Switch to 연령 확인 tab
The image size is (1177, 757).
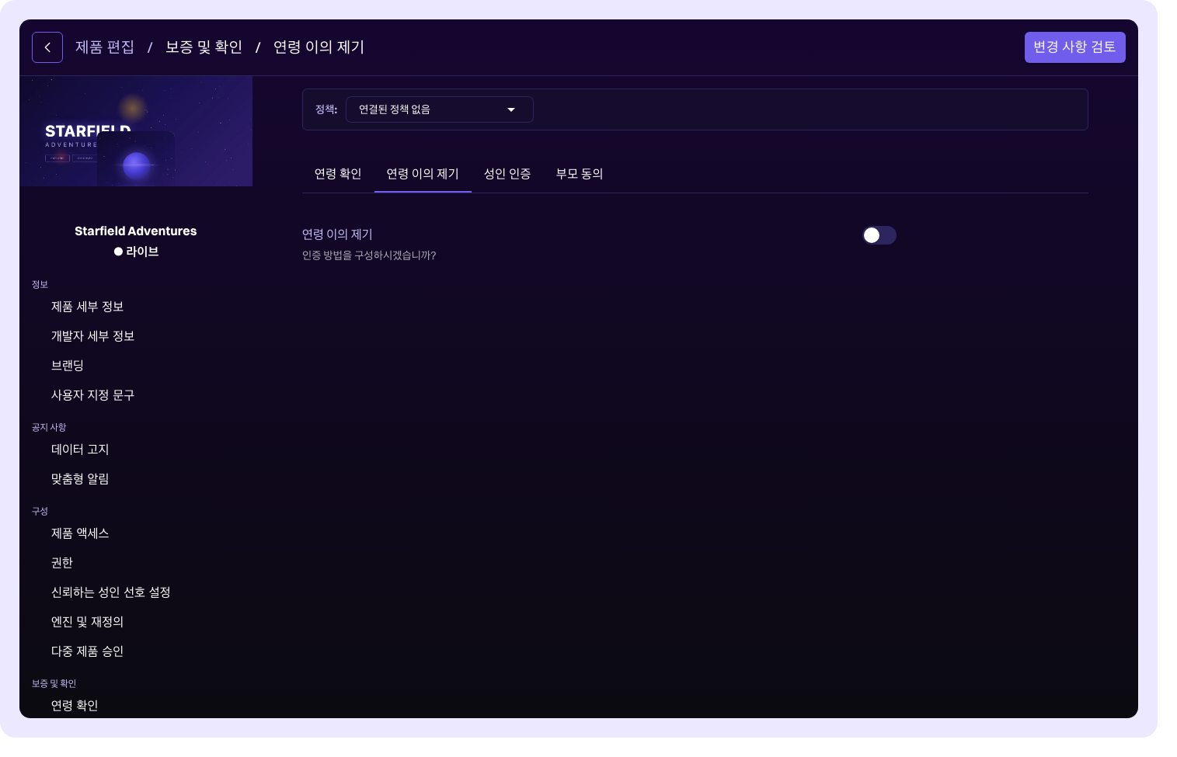pyautogui.click(x=338, y=174)
